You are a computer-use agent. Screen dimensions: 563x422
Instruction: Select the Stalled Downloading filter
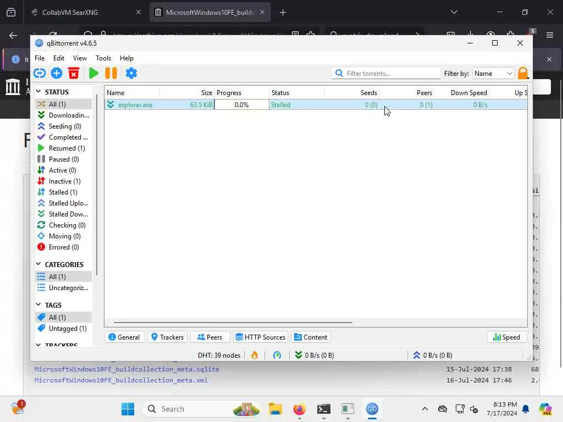pyautogui.click(x=63, y=214)
